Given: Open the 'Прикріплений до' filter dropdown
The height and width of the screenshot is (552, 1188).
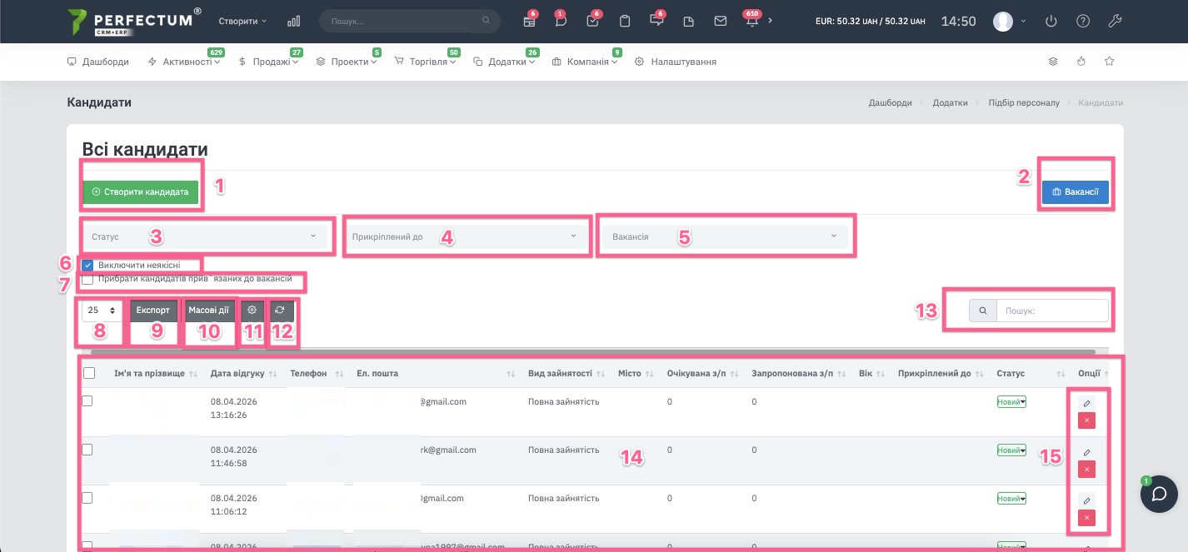Looking at the screenshot, I should [x=463, y=236].
